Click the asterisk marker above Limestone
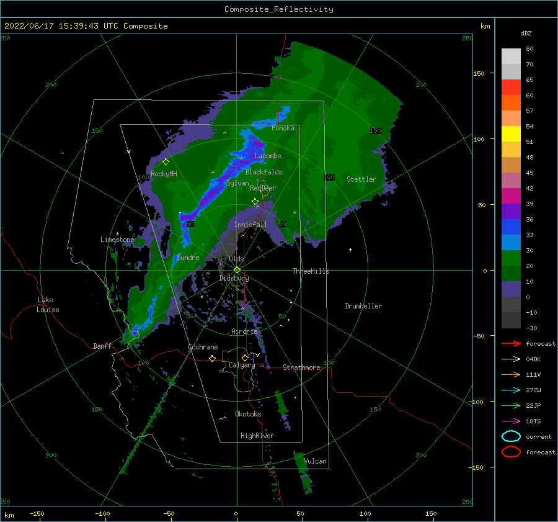This screenshot has width=558, height=522. pyautogui.click(x=117, y=234)
